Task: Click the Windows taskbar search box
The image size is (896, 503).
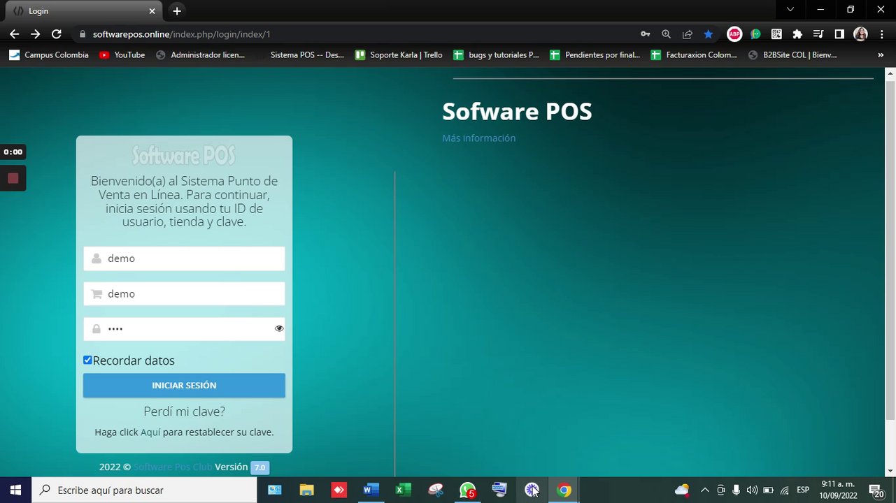Action: pyautogui.click(x=145, y=490)
